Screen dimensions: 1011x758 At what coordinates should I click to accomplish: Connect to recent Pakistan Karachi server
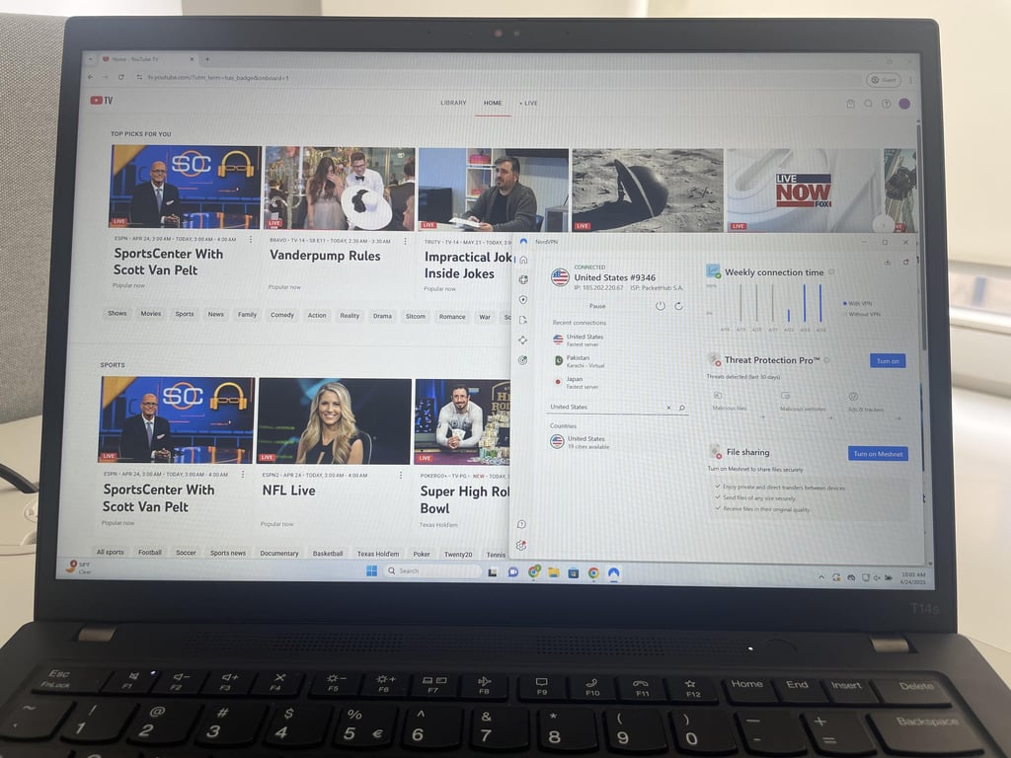coord(579,361)
